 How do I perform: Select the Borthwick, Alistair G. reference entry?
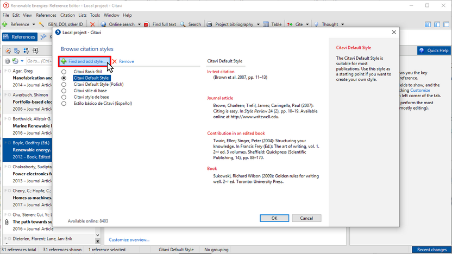coord(28,125)
